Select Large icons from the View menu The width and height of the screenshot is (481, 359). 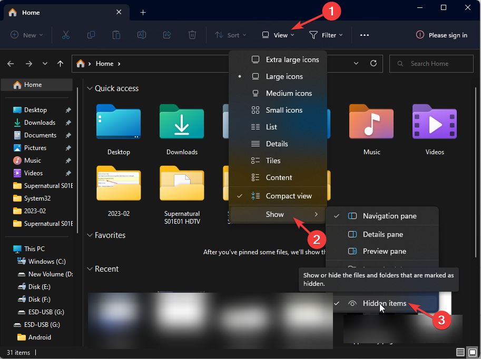(284, 76)
